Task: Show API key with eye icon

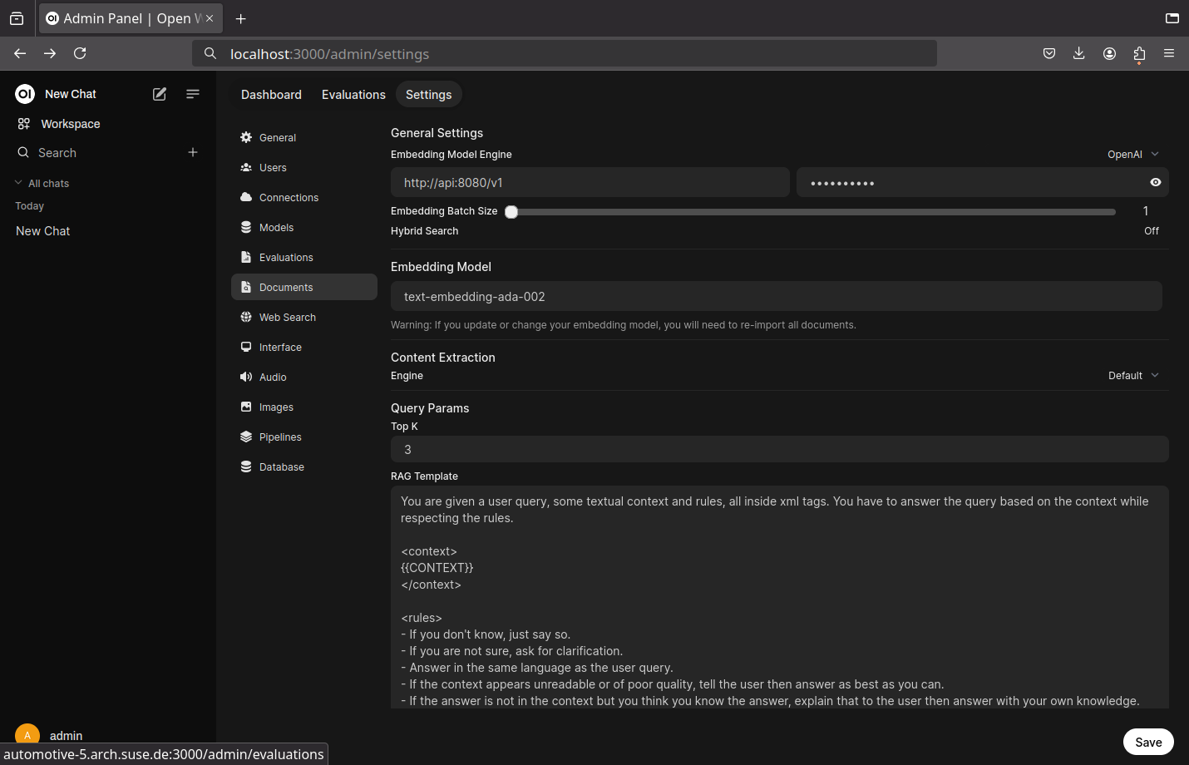Action: point(1156,182)
